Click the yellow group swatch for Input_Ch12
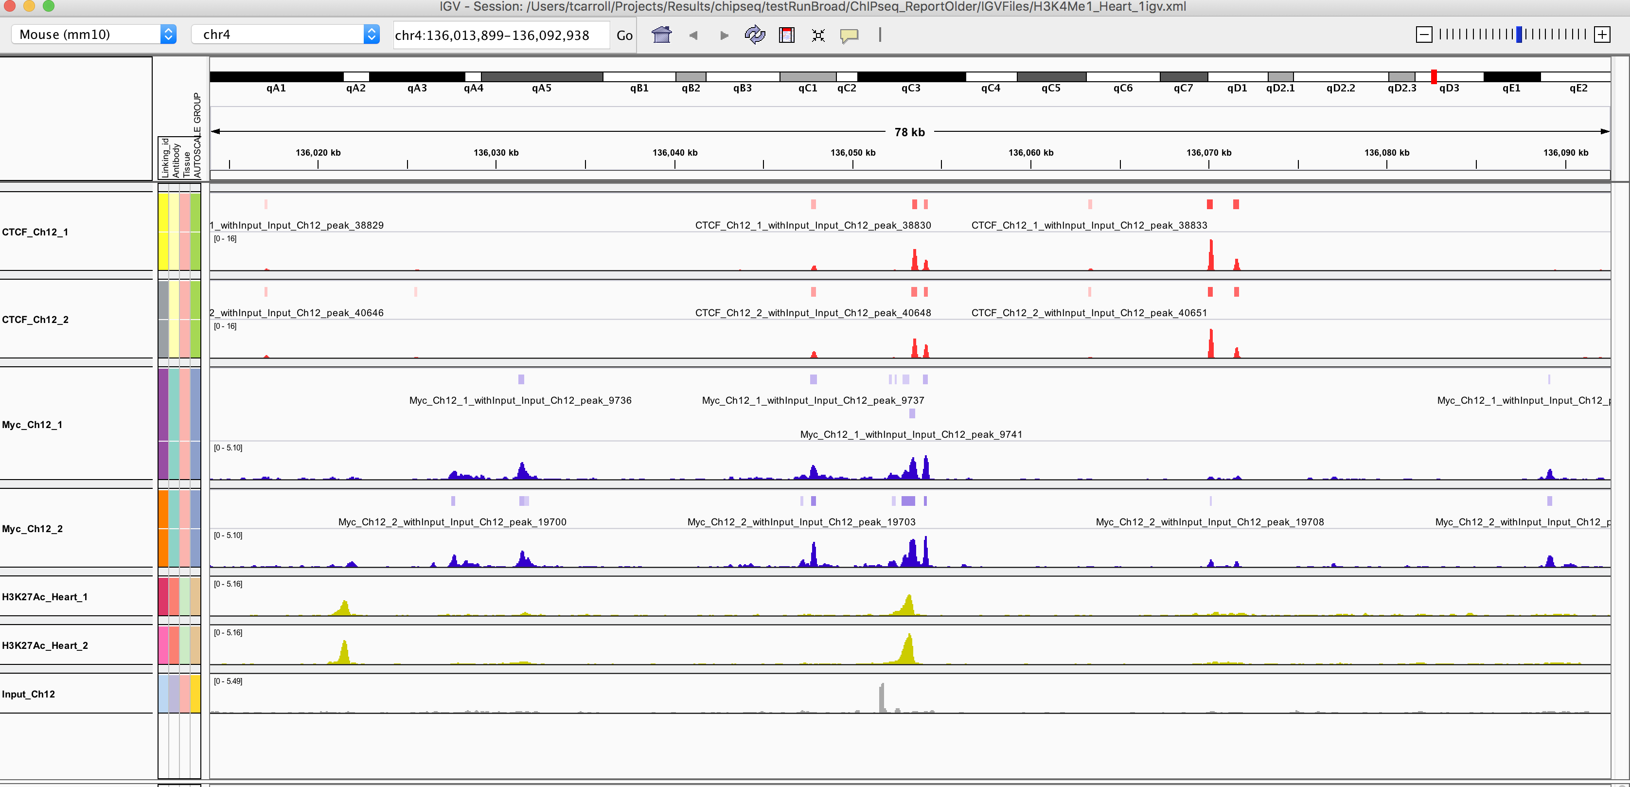The height and width of the screenshot is (787, 1630). click(195, 694)
